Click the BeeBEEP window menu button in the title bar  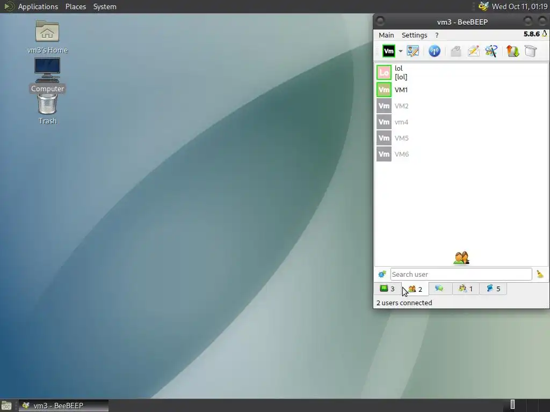(380, 21)
